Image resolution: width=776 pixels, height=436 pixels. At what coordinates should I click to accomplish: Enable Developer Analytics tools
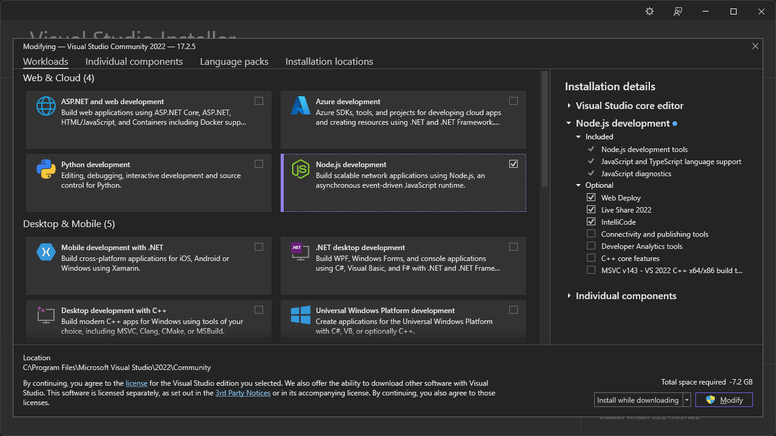[591, 246]
